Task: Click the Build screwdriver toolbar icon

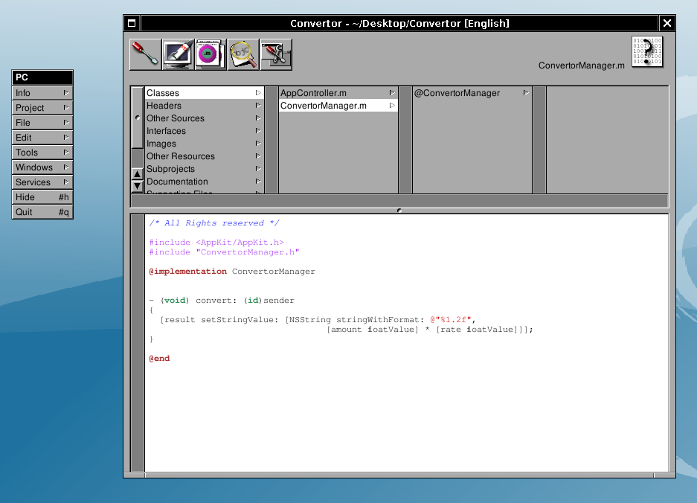Action: click(145, 54)
